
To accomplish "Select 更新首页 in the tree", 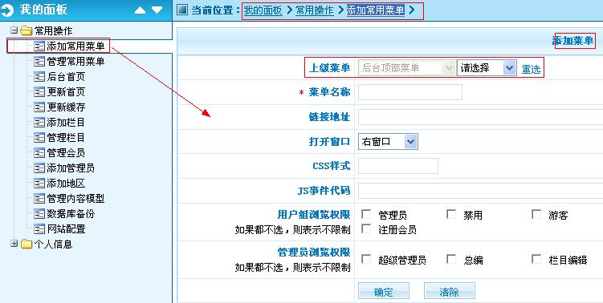I will click(66, 92).
